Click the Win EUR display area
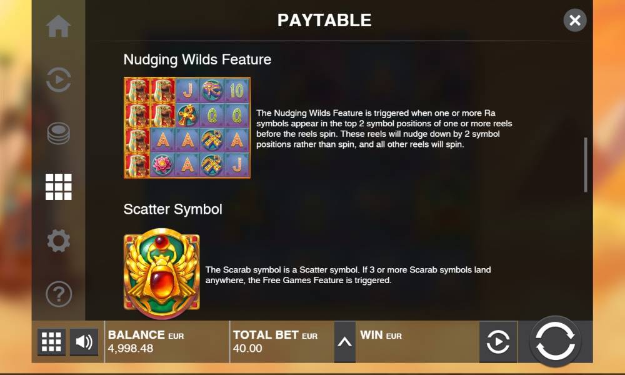 [x=417, y=342]
